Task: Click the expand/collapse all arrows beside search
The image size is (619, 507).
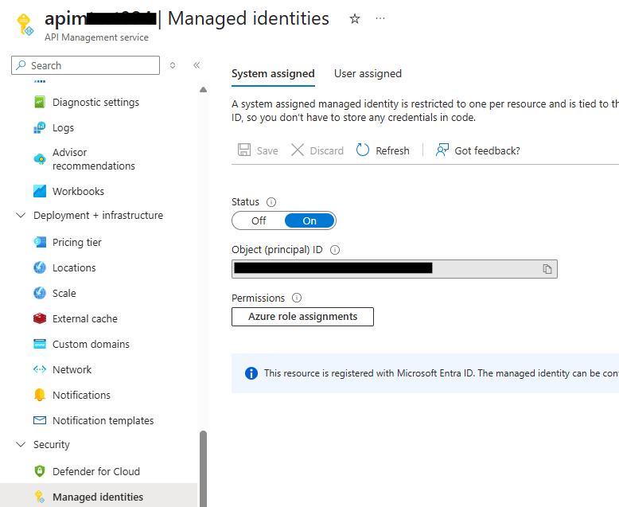Action: (173, 65)
